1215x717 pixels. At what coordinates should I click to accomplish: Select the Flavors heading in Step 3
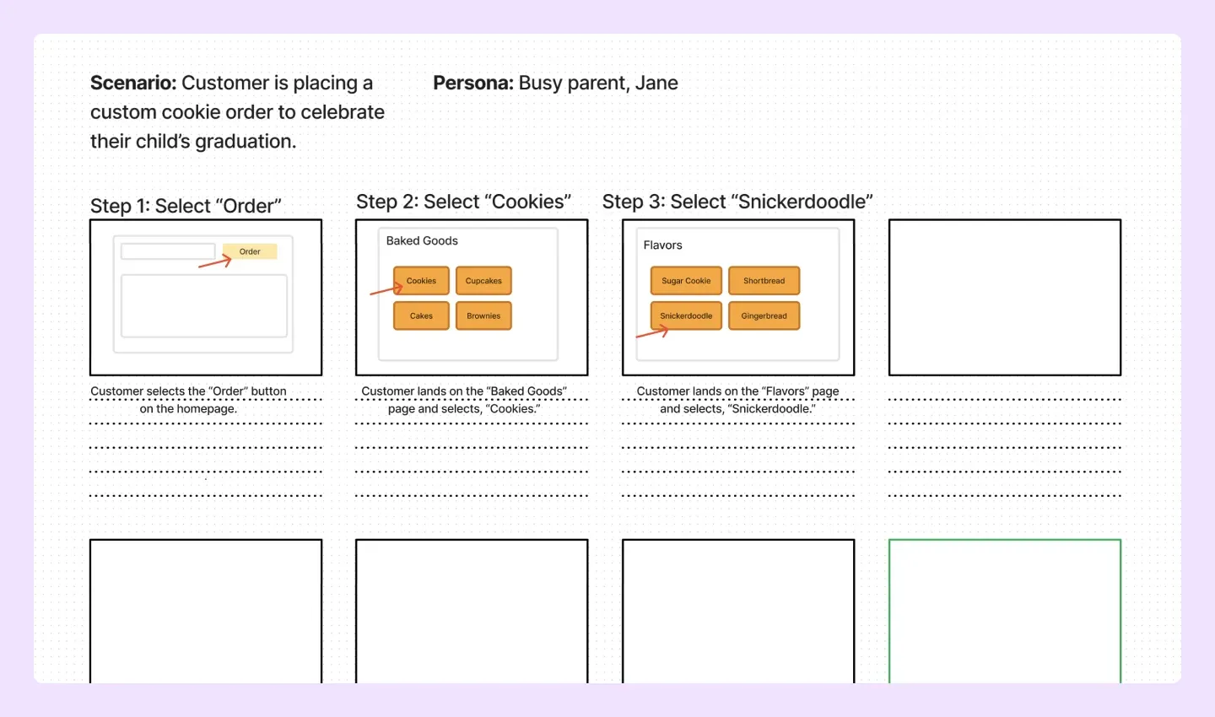(x=662, y=245)
